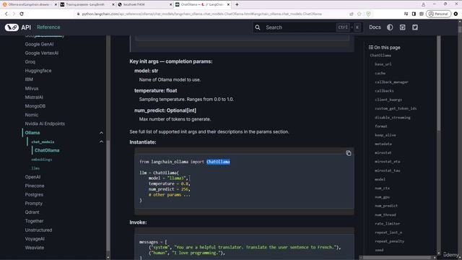
Task: Jump to cache in On this page
Action: (380, 73)
